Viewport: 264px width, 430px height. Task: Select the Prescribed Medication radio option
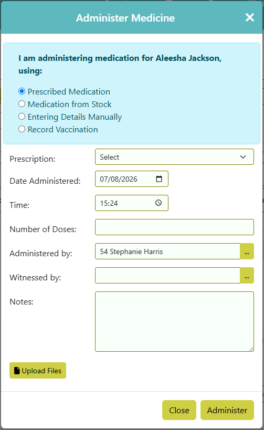22,91
